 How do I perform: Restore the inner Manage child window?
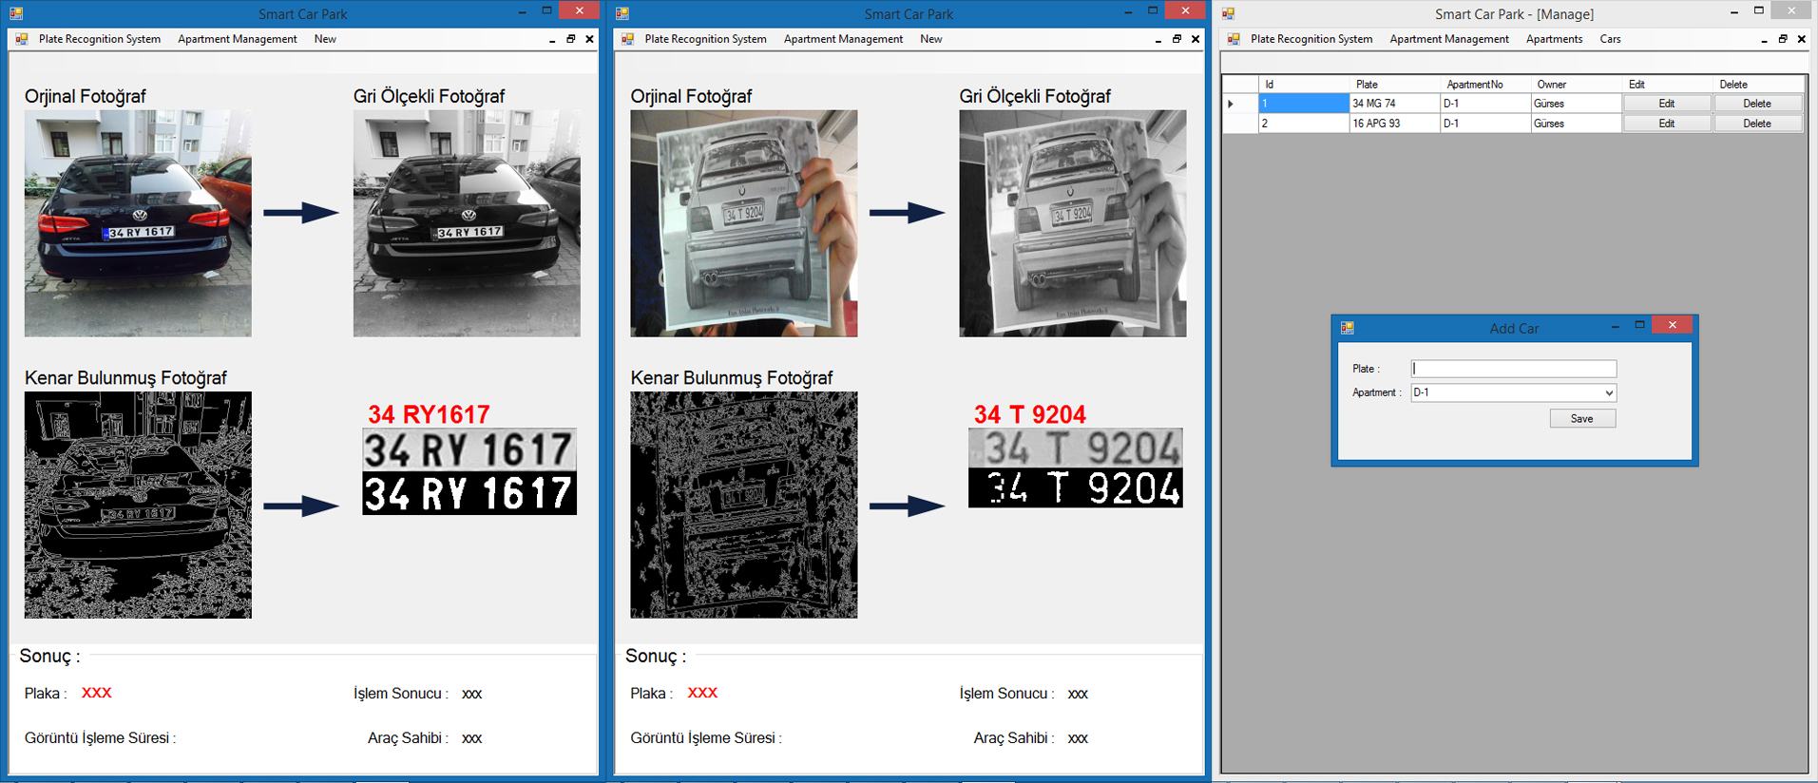(x=1783, y=39)
